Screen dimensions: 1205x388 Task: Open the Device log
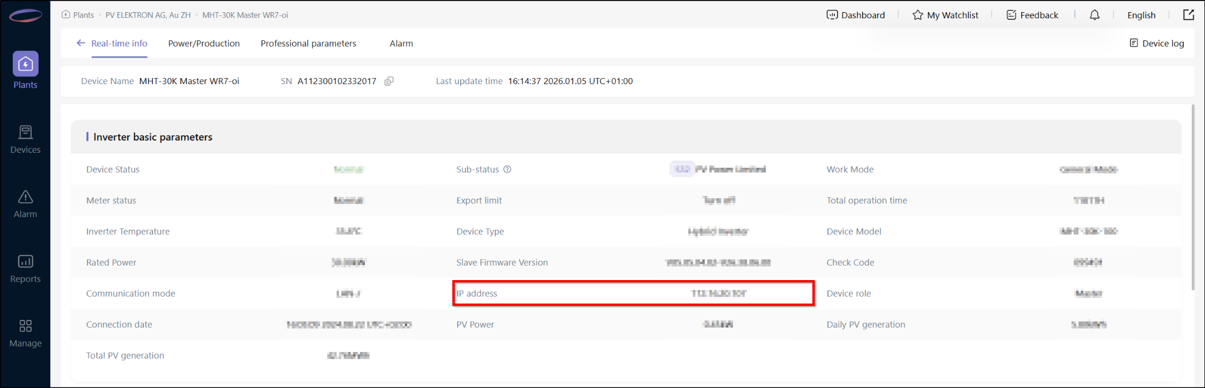[x=1157, y=43]
